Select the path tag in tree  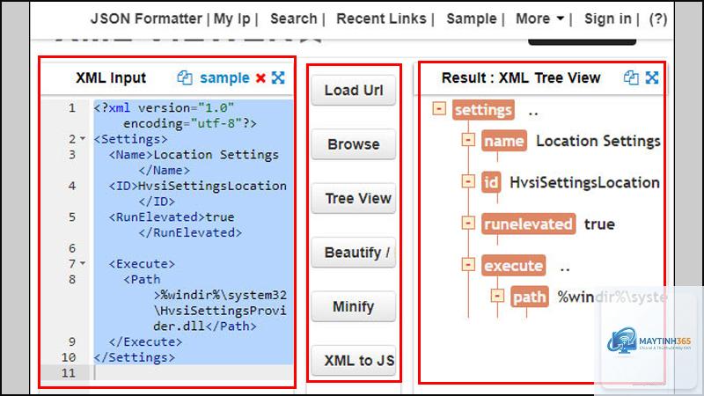(530, 297)
